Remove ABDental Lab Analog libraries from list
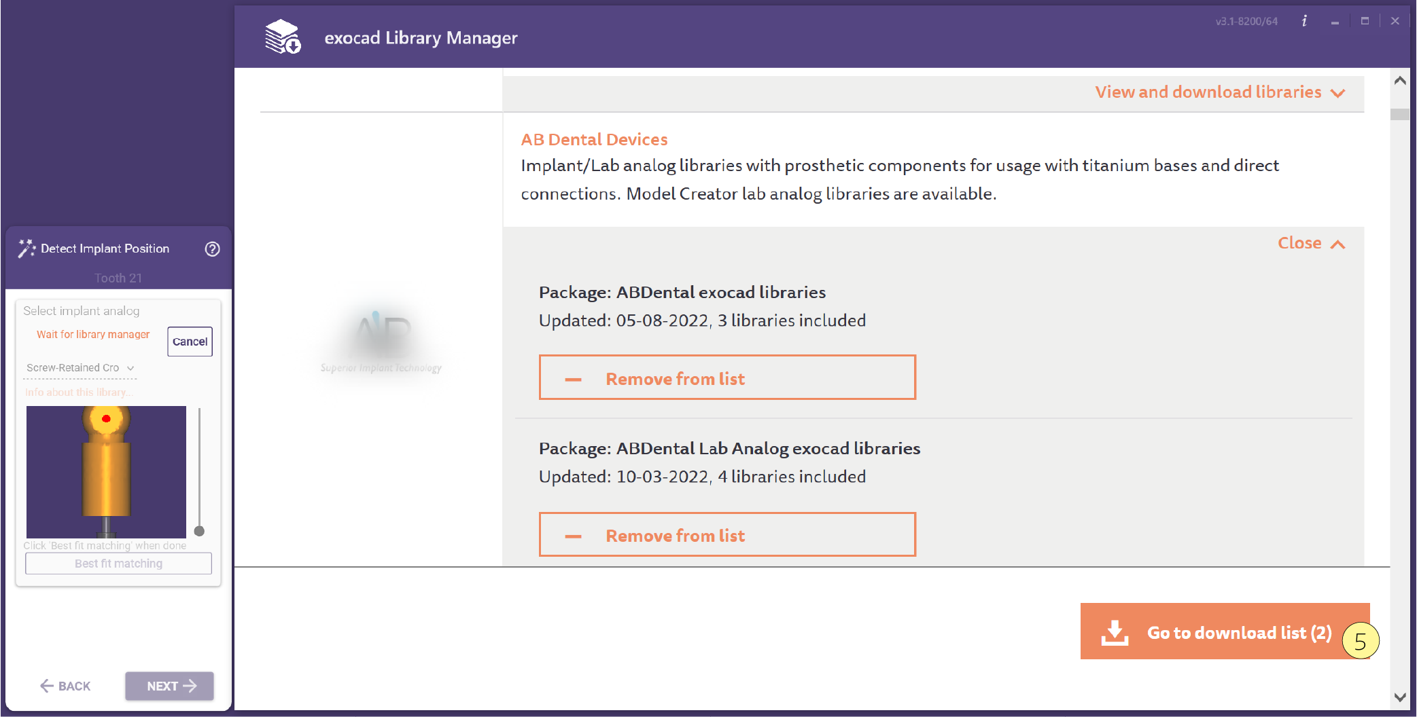The image size is (1417, 717). 727,534
